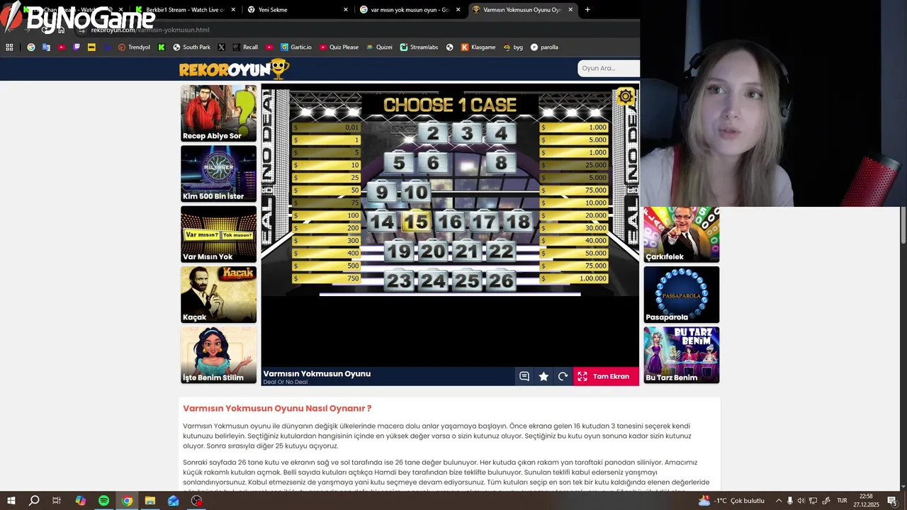Open Chrome from the taskbar

pos(127,501)
